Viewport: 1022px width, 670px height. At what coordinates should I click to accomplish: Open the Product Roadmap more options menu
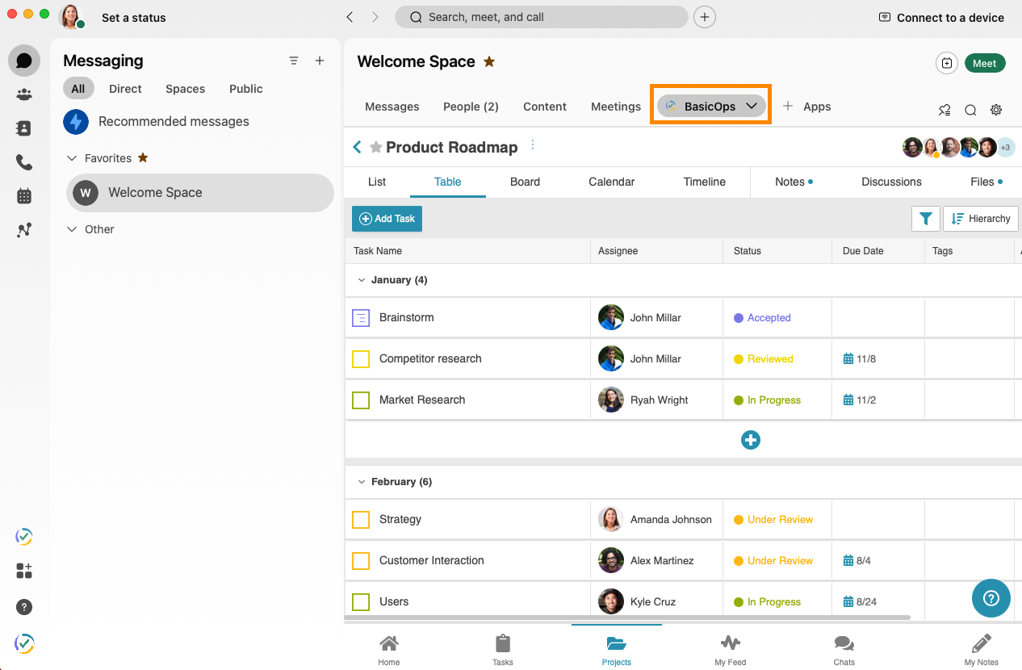coord(533,145)
